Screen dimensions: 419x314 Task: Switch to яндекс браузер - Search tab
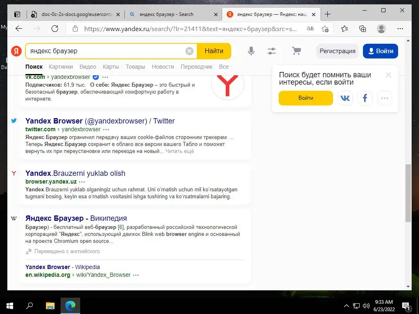[x=166, y=14]
